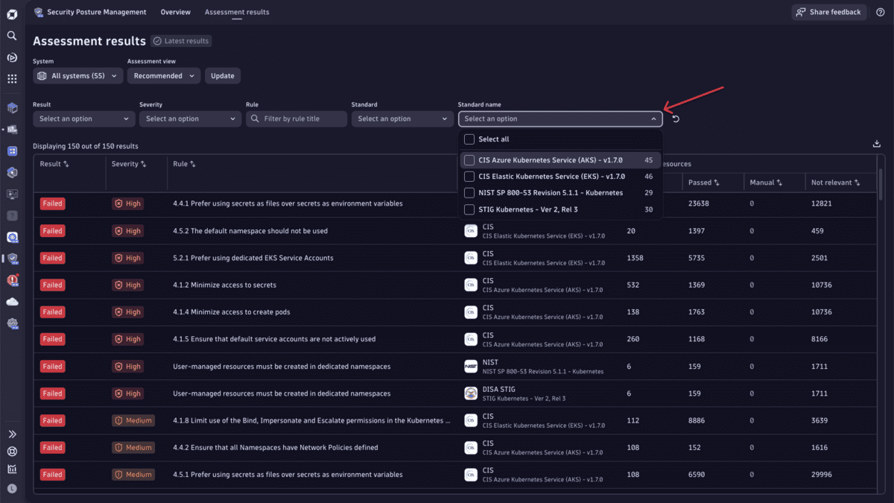Open the sidebar play-circle icon below search
894x503 pixels.
pos(12,57)
